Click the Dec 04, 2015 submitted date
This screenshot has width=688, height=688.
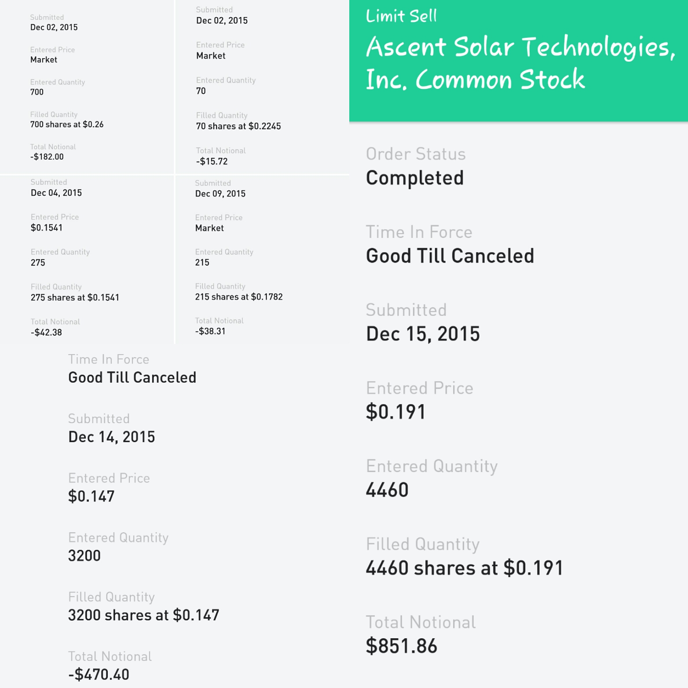pos(56,193)
